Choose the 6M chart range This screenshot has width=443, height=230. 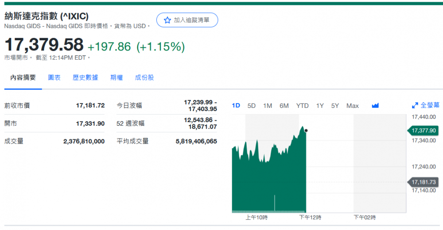284,106
